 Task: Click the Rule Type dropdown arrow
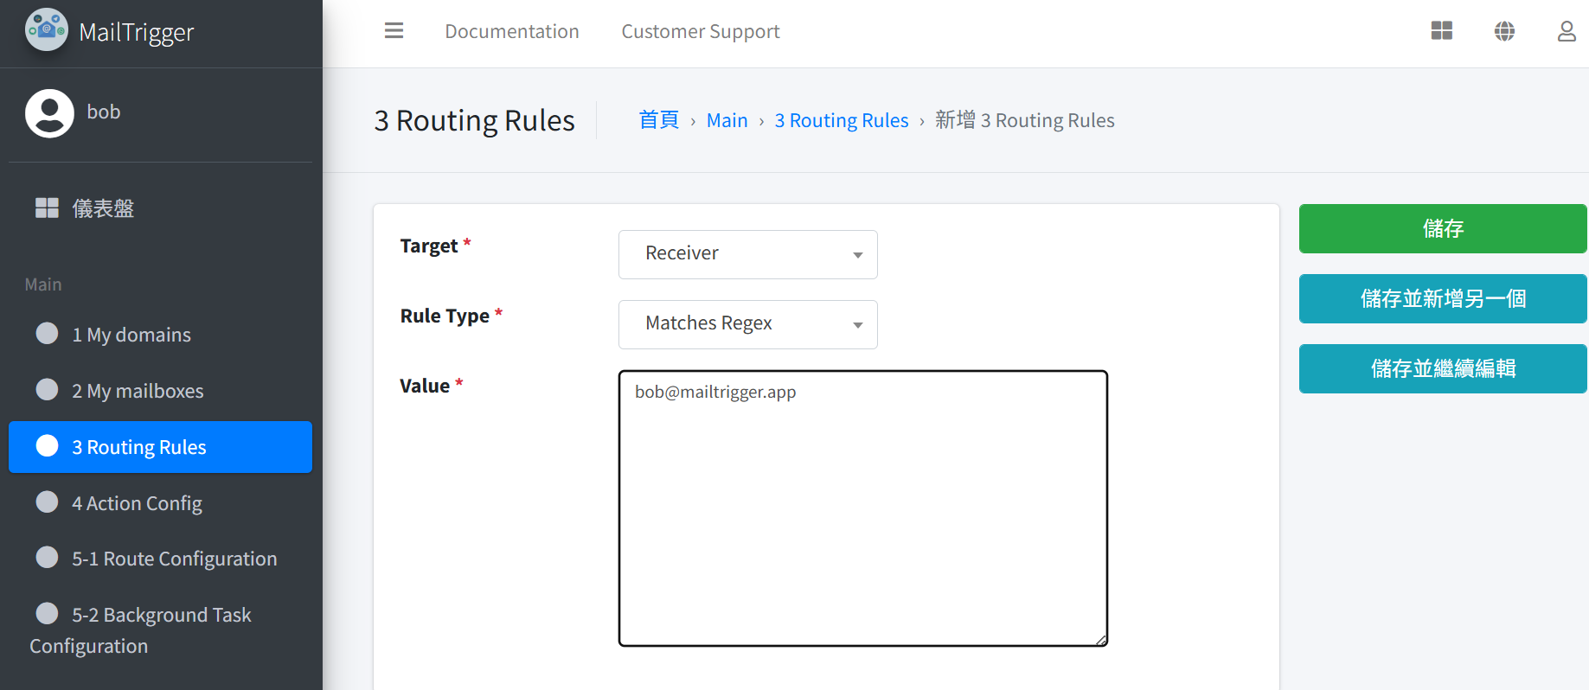click(858, 325)
